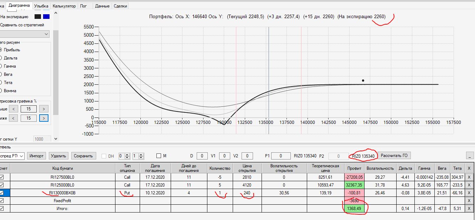Click the total profit cell showing 1368,49

pyautogui.click(x=354, y=209)
